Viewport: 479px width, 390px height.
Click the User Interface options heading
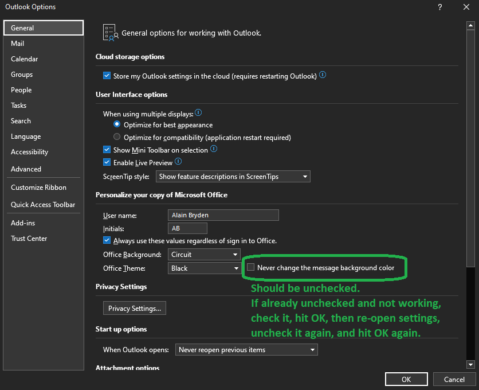click(131, 95)
